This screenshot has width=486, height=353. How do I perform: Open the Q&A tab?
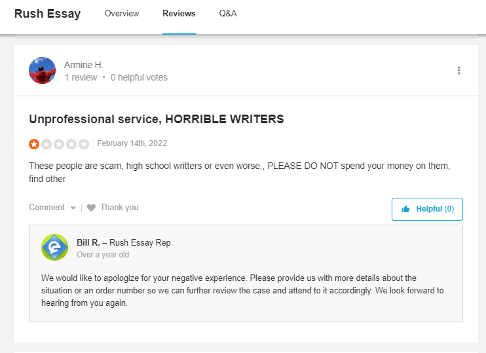pyautogui.click(x=228, y=13)
